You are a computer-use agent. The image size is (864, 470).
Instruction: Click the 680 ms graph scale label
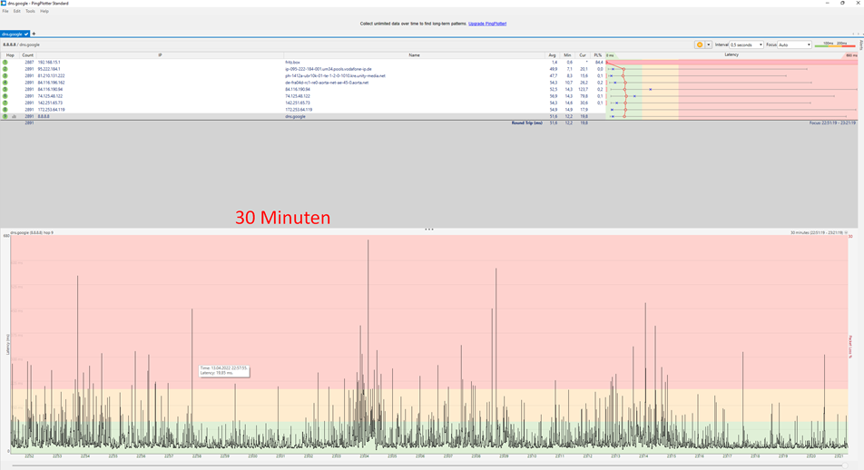(851, 55)
